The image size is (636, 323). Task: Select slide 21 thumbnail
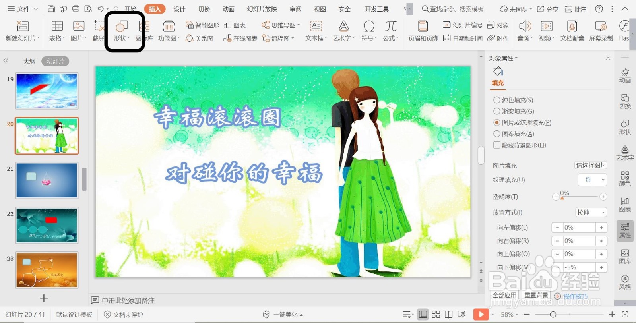47,180
